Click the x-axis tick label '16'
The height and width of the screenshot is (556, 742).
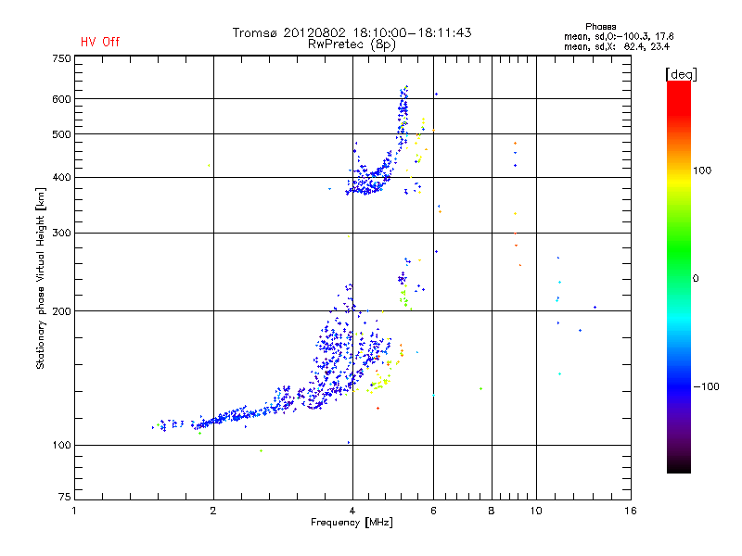tap(631, 511)
